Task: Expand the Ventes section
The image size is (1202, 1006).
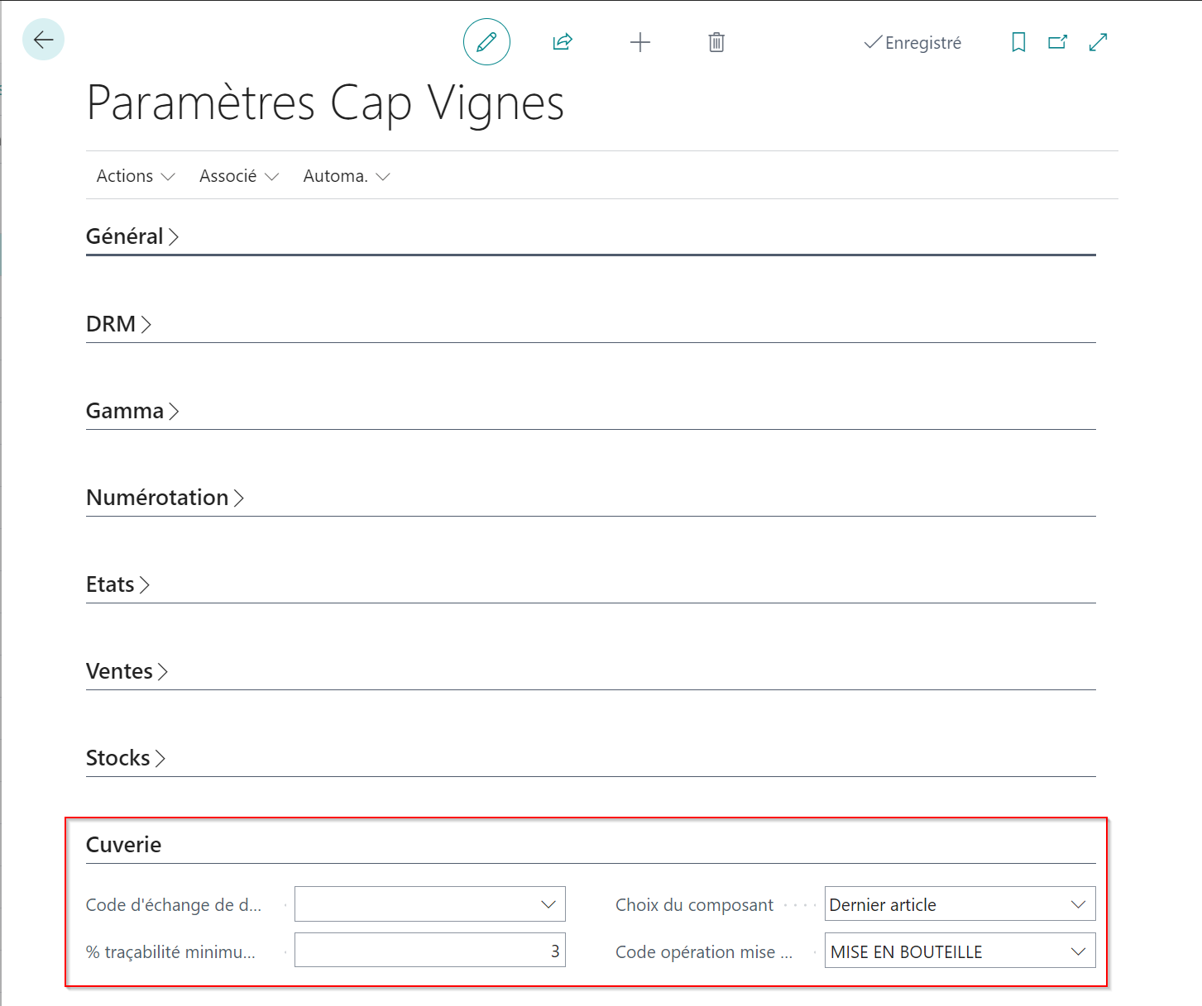Action: click(127, 670)
